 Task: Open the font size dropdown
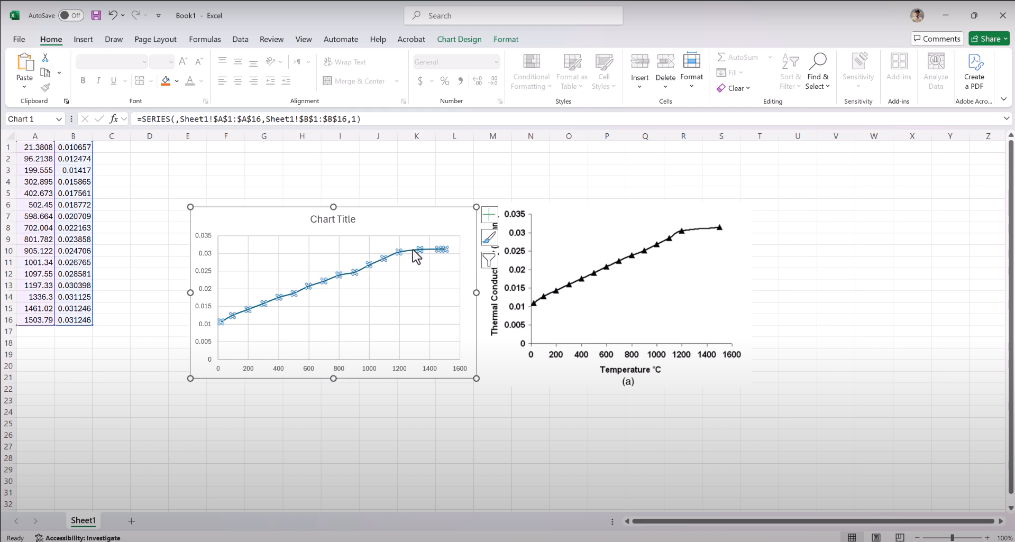170,61
